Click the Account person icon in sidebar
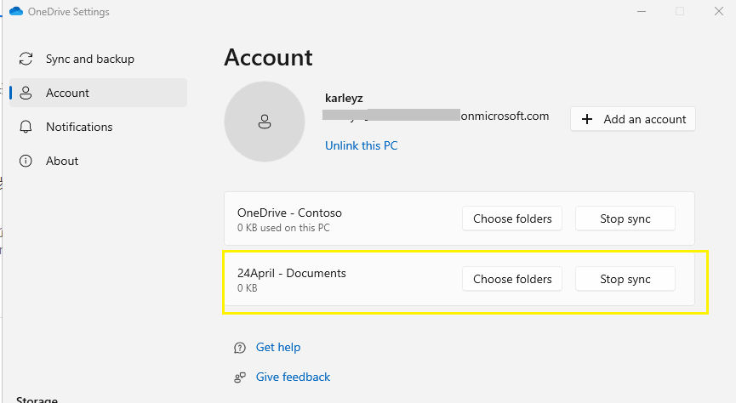The image size is (736, 403). pyautogui.click(x=26, y=94)
